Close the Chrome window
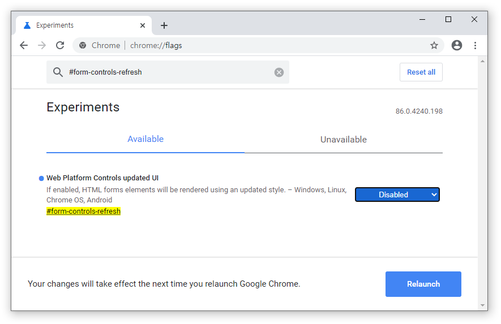This screenshot has width=501, height=324. pos(474,19)
